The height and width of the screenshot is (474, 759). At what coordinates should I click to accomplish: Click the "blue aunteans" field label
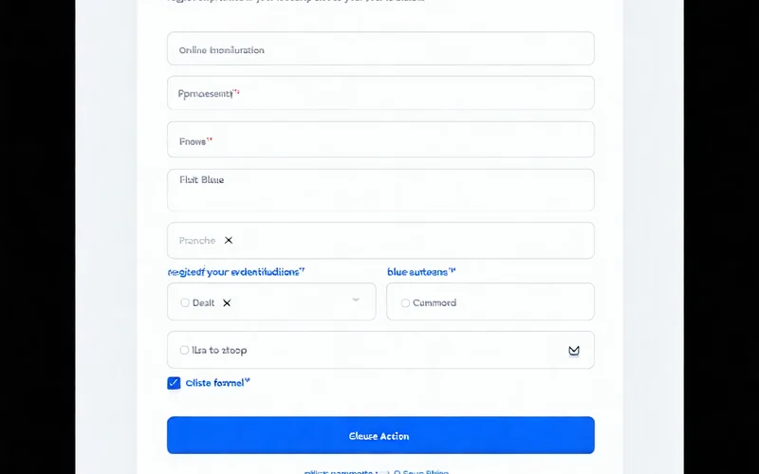(x=421, y=271)
